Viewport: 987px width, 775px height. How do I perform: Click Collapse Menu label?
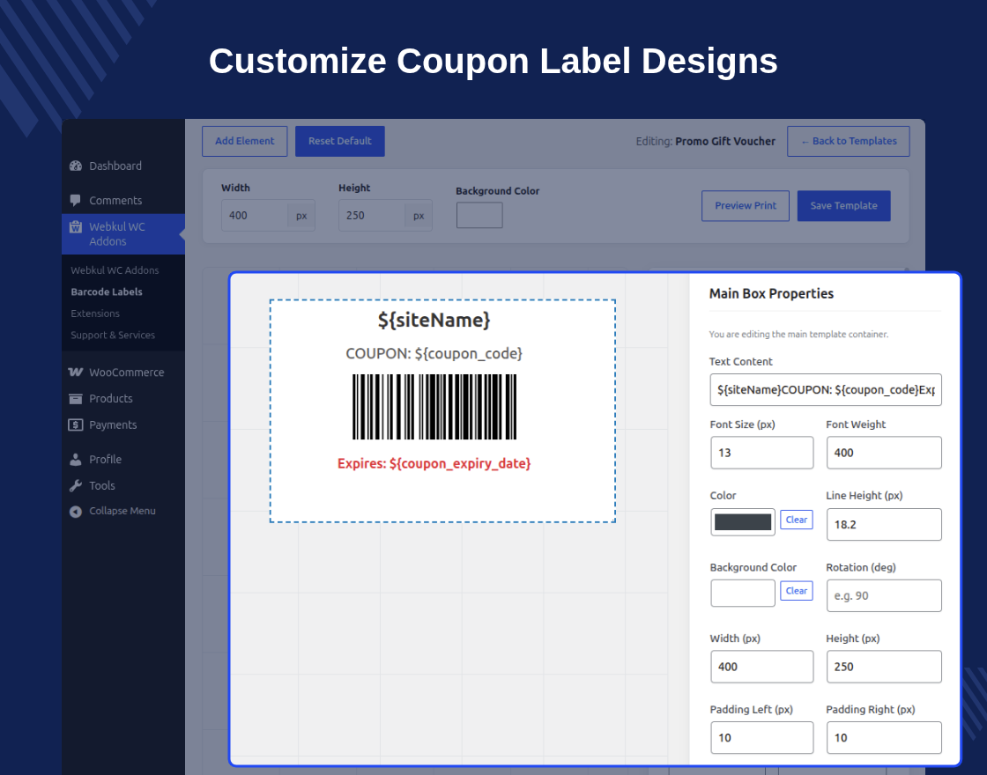point(122,511)
